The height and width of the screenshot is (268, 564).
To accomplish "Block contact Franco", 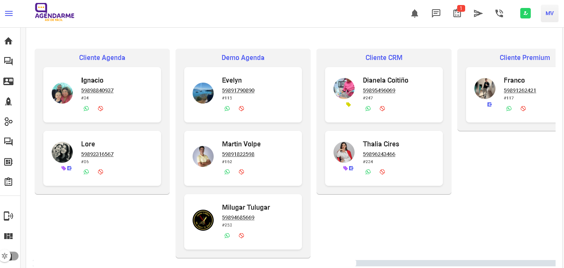I will pyautogui.click(x=523, y=109).
